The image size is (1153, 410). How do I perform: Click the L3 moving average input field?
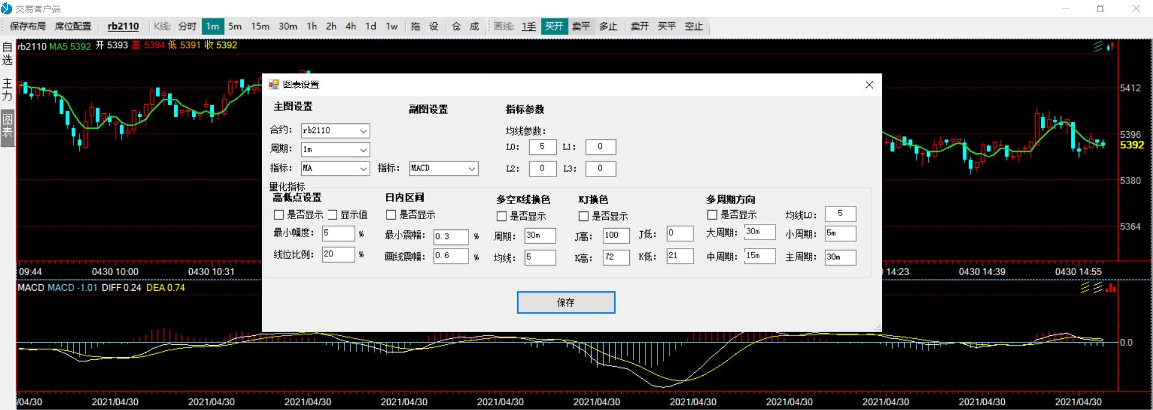click(x=600, y=169)
